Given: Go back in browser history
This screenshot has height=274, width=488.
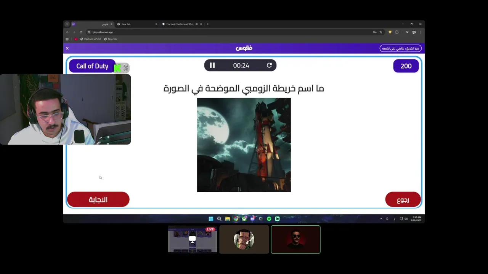Looking at the screenshot, I should click(67, 32).
